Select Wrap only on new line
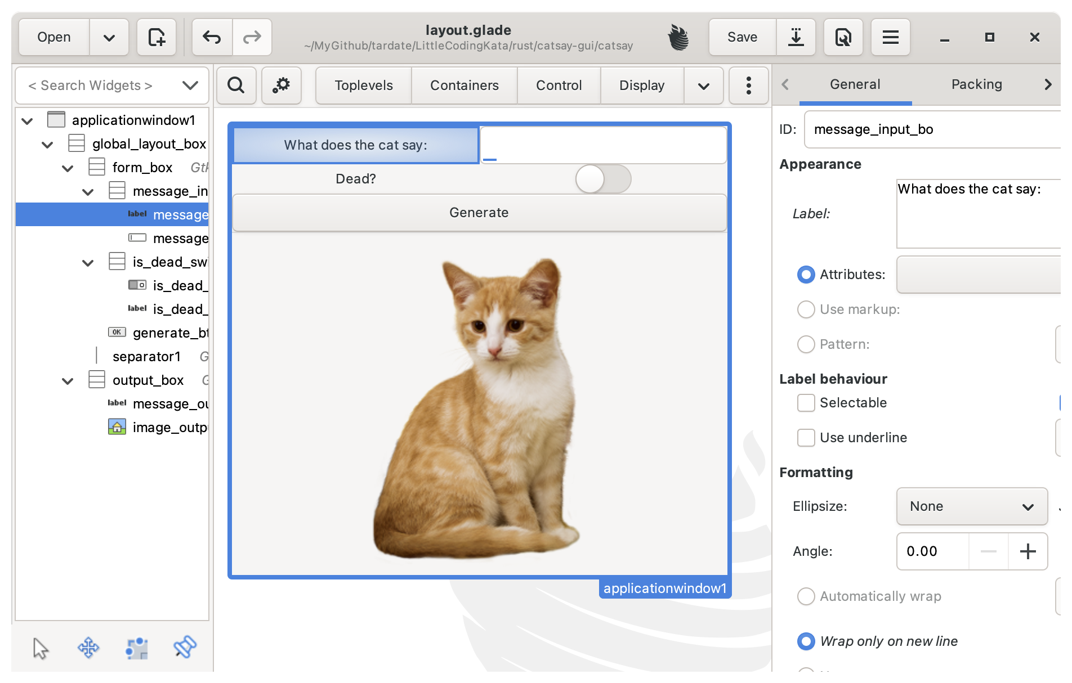The height and width of the screenshot is (683, 1072). coord(806,641)
